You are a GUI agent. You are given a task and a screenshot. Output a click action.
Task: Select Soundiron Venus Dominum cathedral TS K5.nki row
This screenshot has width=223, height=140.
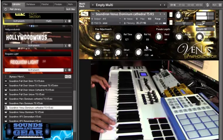tap(38, 108)
